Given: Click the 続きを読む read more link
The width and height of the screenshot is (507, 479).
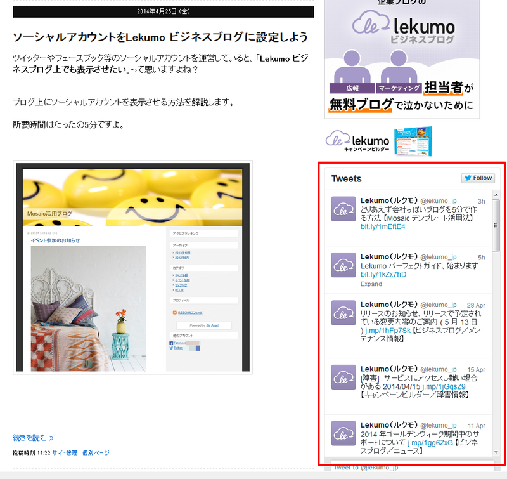Looking at the screenshot, I should (33, 438).
